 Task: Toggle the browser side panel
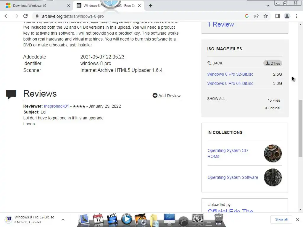pyautogui.click(x=278, y=16)
